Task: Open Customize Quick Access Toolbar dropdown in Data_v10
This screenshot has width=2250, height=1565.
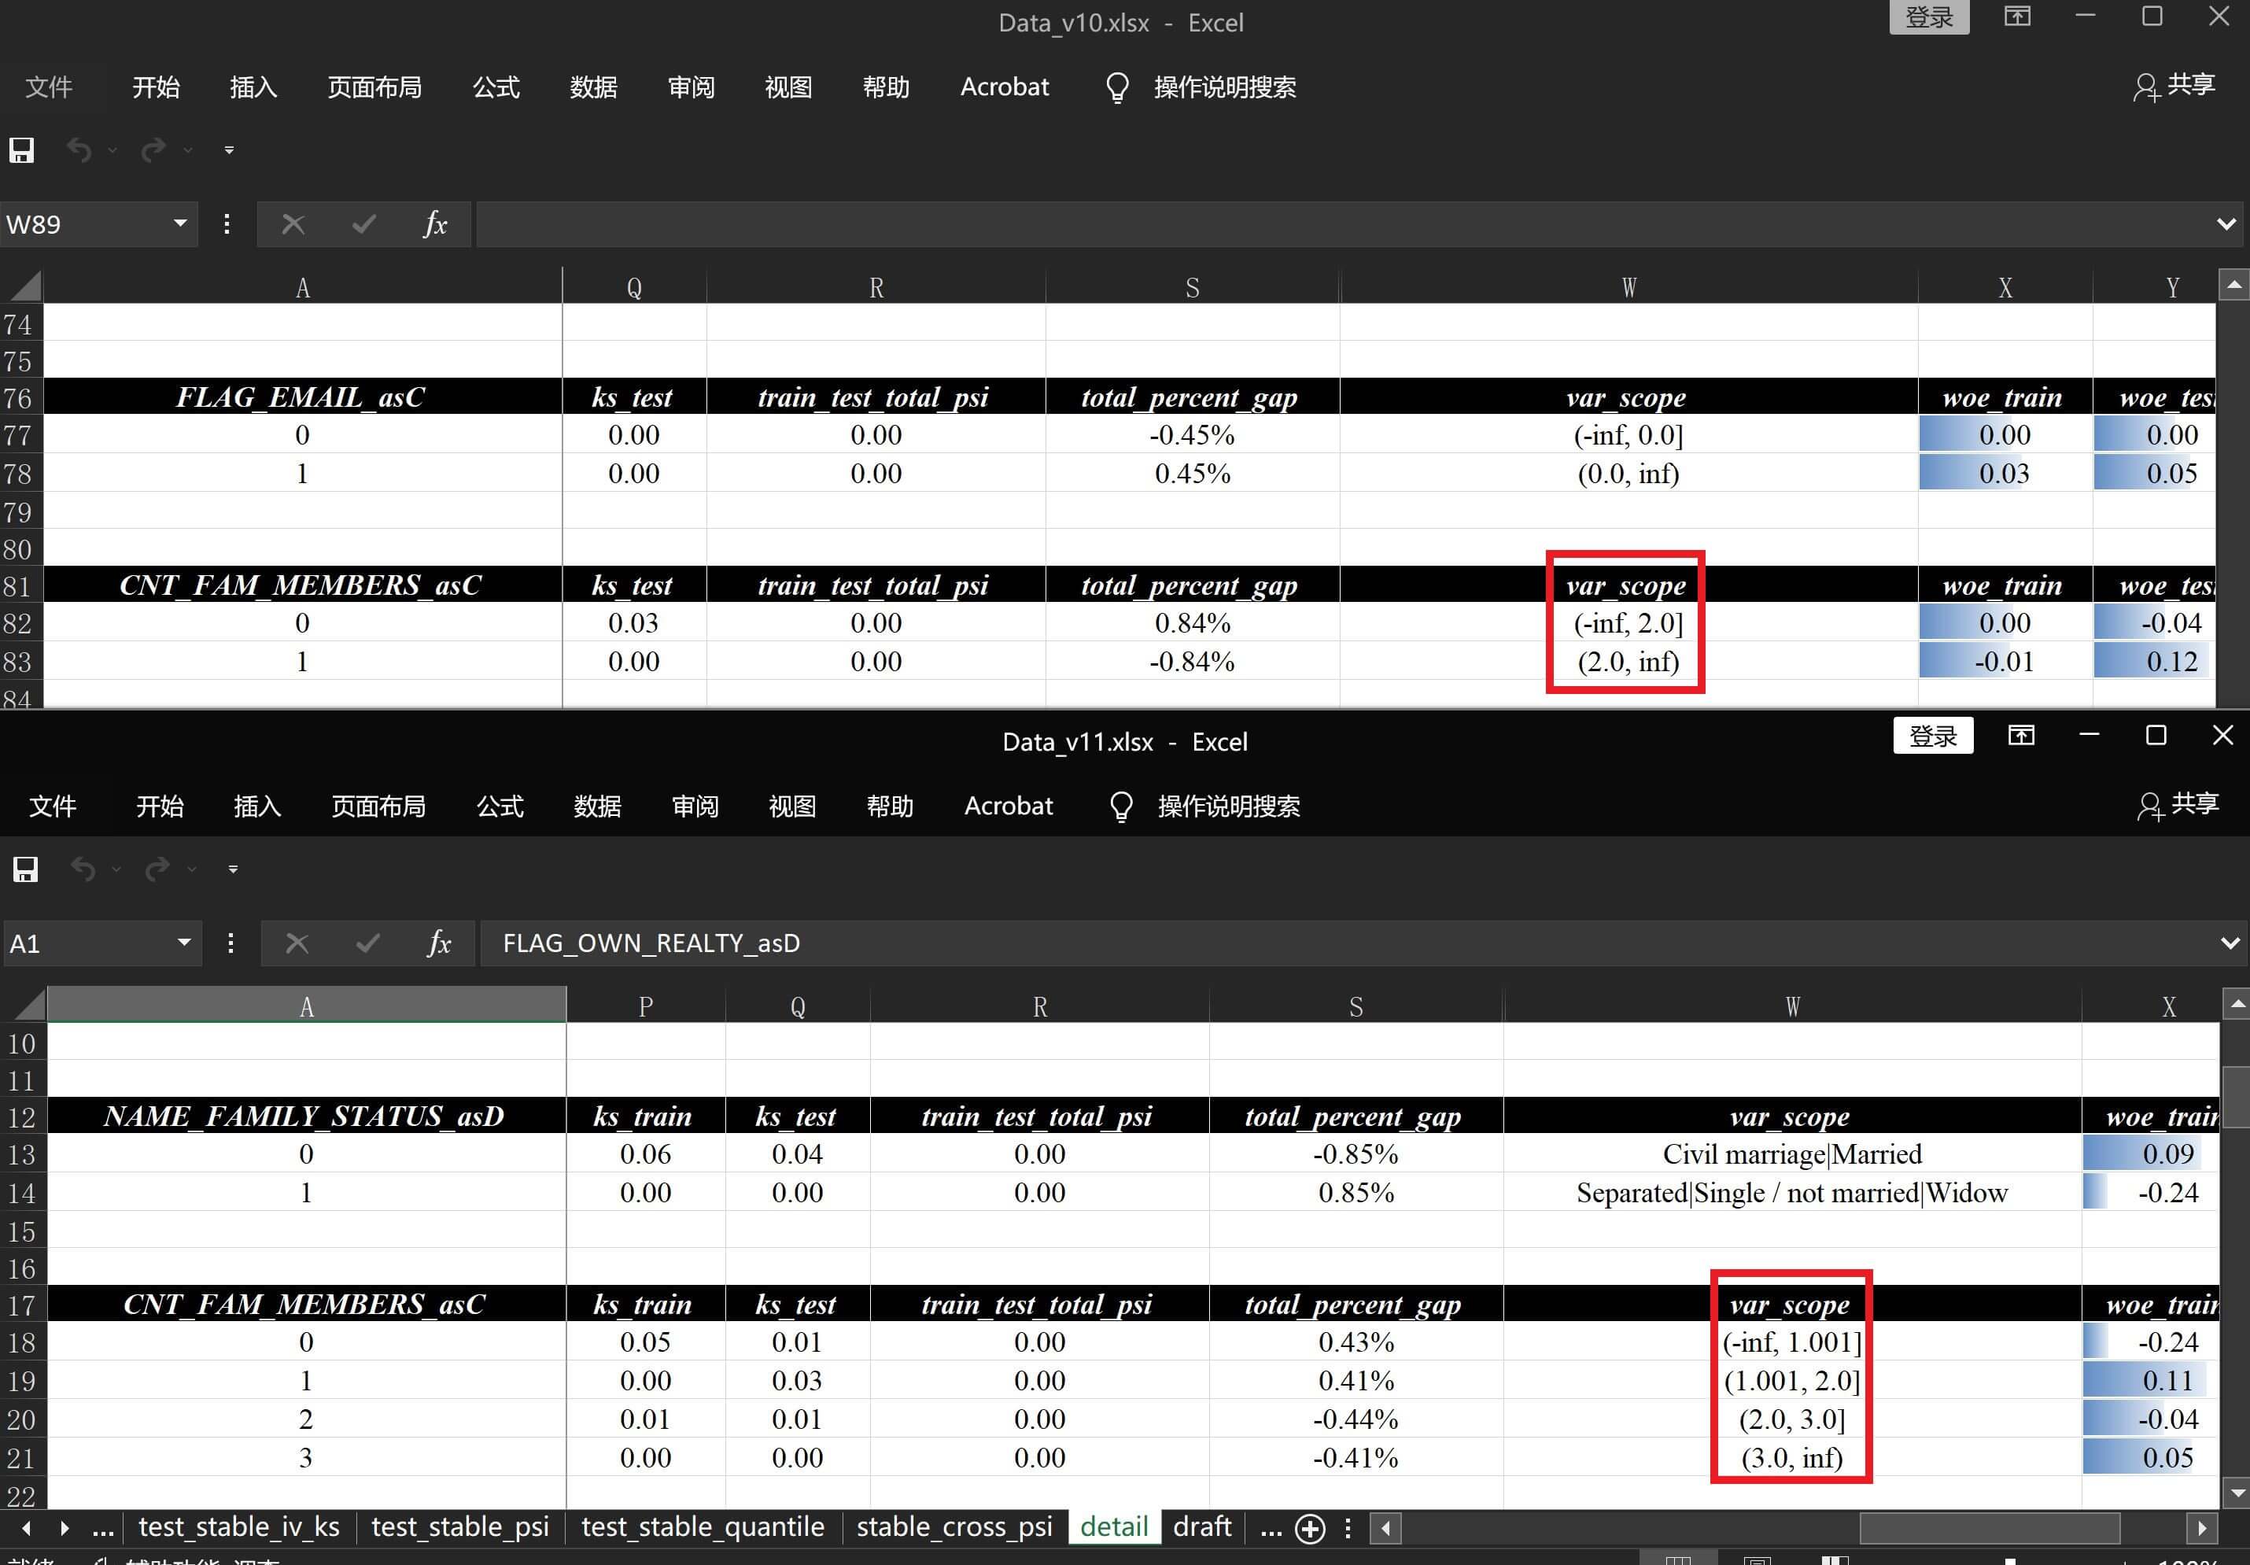Action: (229, 150)
